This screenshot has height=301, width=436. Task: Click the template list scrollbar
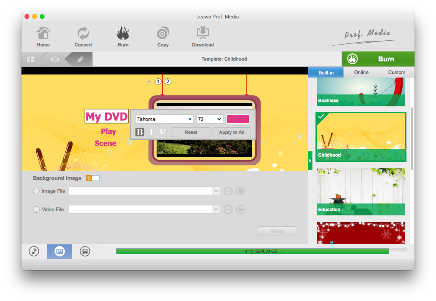412,139
